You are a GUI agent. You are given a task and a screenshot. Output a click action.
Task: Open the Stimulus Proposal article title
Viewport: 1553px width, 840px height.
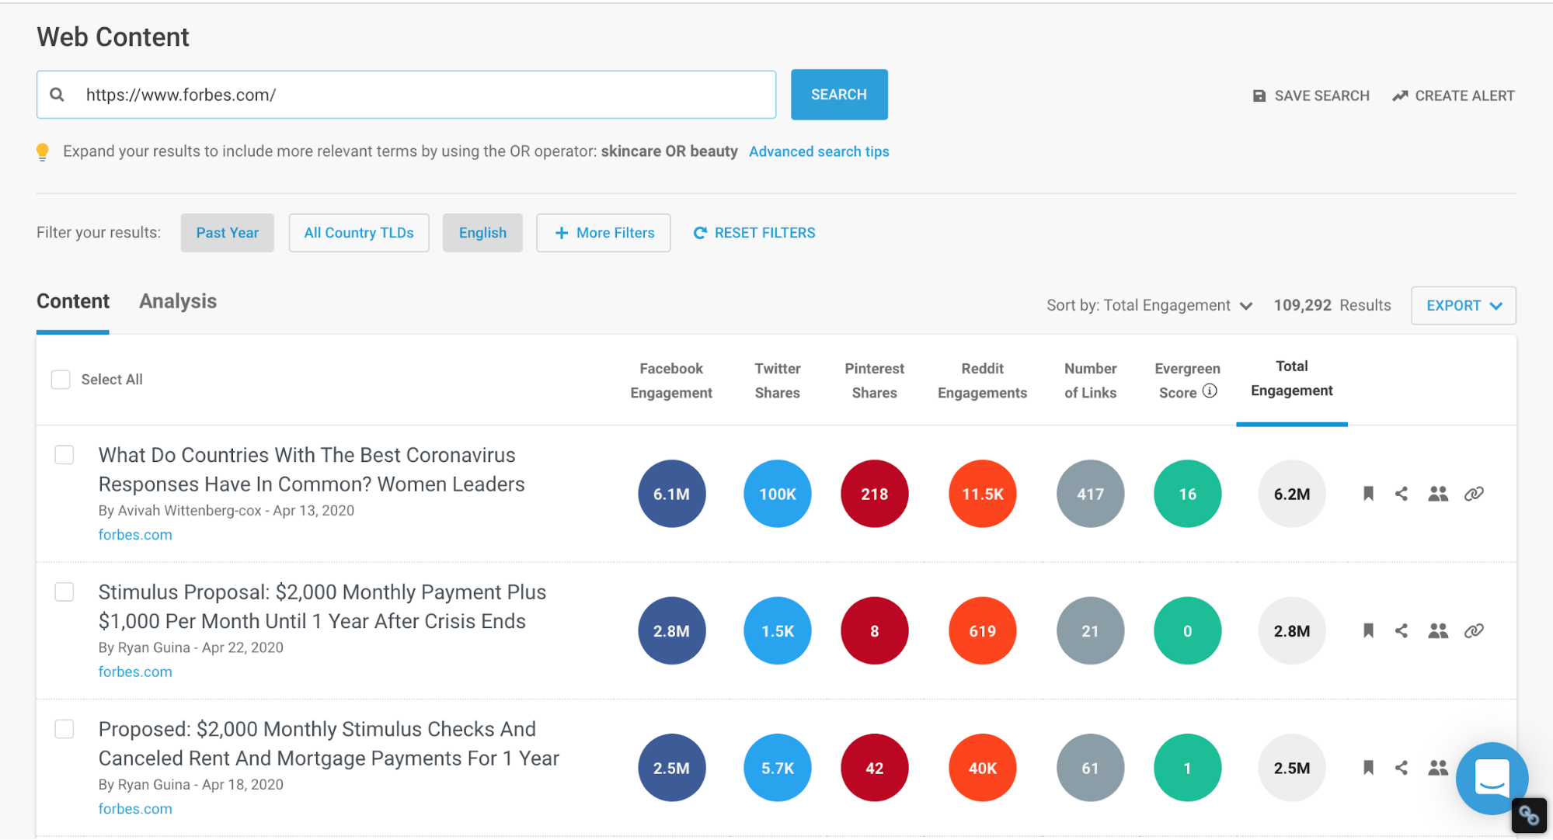coord(322,606)
